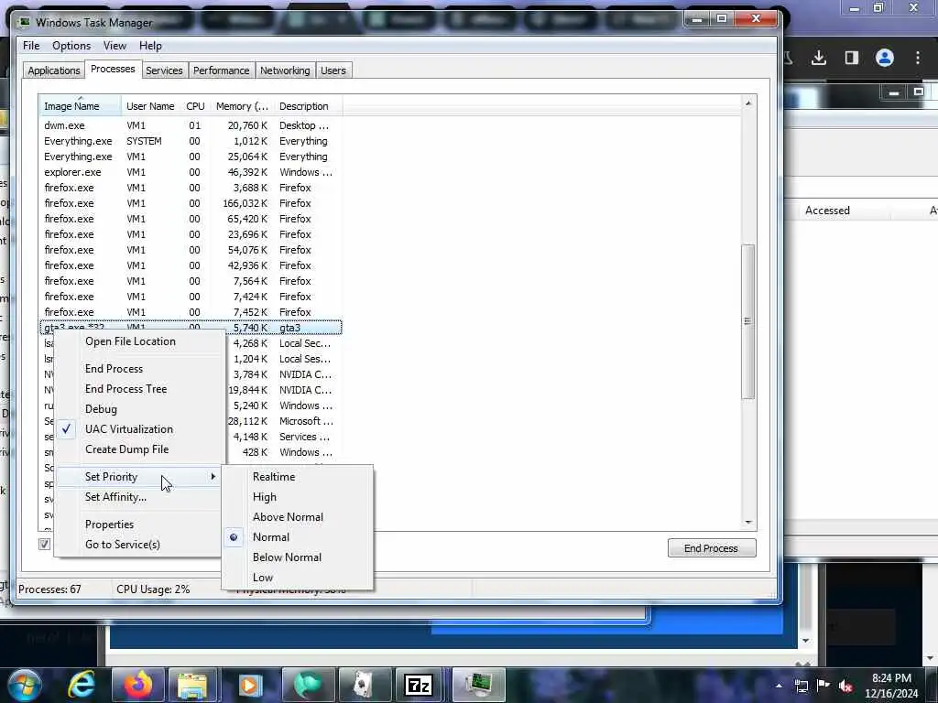
Task: Show hidden system tray icons arrow
Action: click(x=779, y=686)
